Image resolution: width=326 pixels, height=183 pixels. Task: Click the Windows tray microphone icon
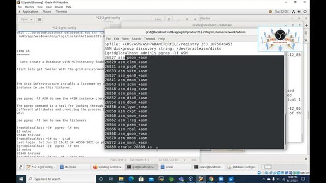(x=274, y=179)
